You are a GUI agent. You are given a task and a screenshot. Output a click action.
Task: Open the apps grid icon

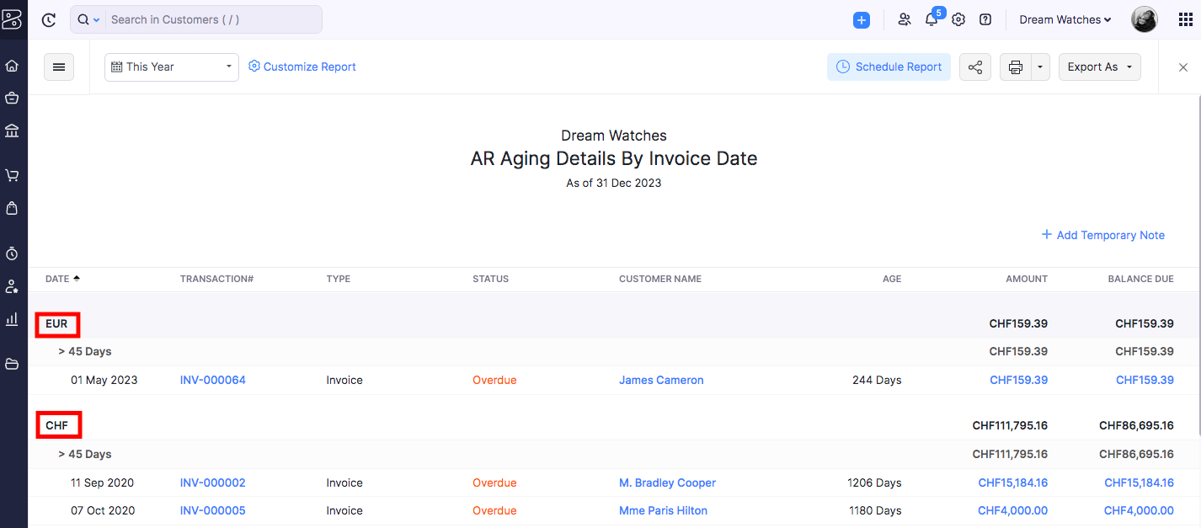tap(1185, 19)
